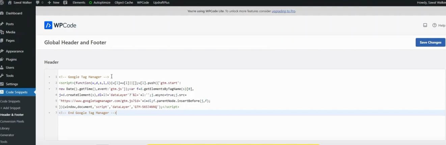The height and width of the screenshot is (145, 446).
Task: Open the Yoast SEO icon in admin bar
Action: click(x=65, y=2)
